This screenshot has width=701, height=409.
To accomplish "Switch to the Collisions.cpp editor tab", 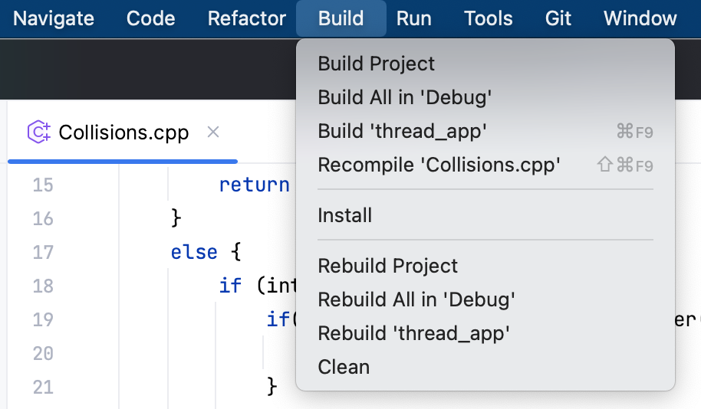I will [123, 133].
